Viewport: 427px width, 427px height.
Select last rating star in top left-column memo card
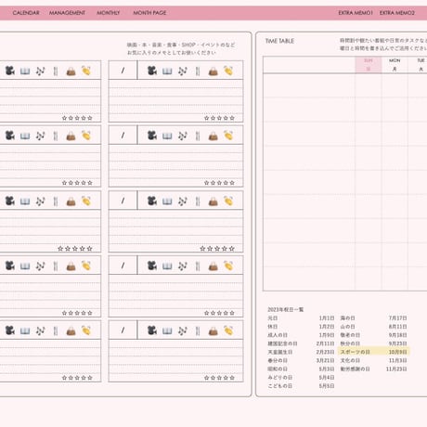(90, 118)
